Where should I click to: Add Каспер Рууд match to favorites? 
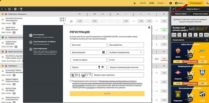[3, 90]
